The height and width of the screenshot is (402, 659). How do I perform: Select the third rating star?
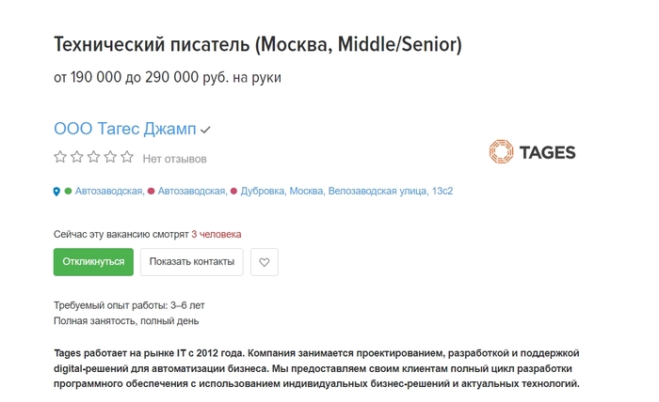[94, 158]
